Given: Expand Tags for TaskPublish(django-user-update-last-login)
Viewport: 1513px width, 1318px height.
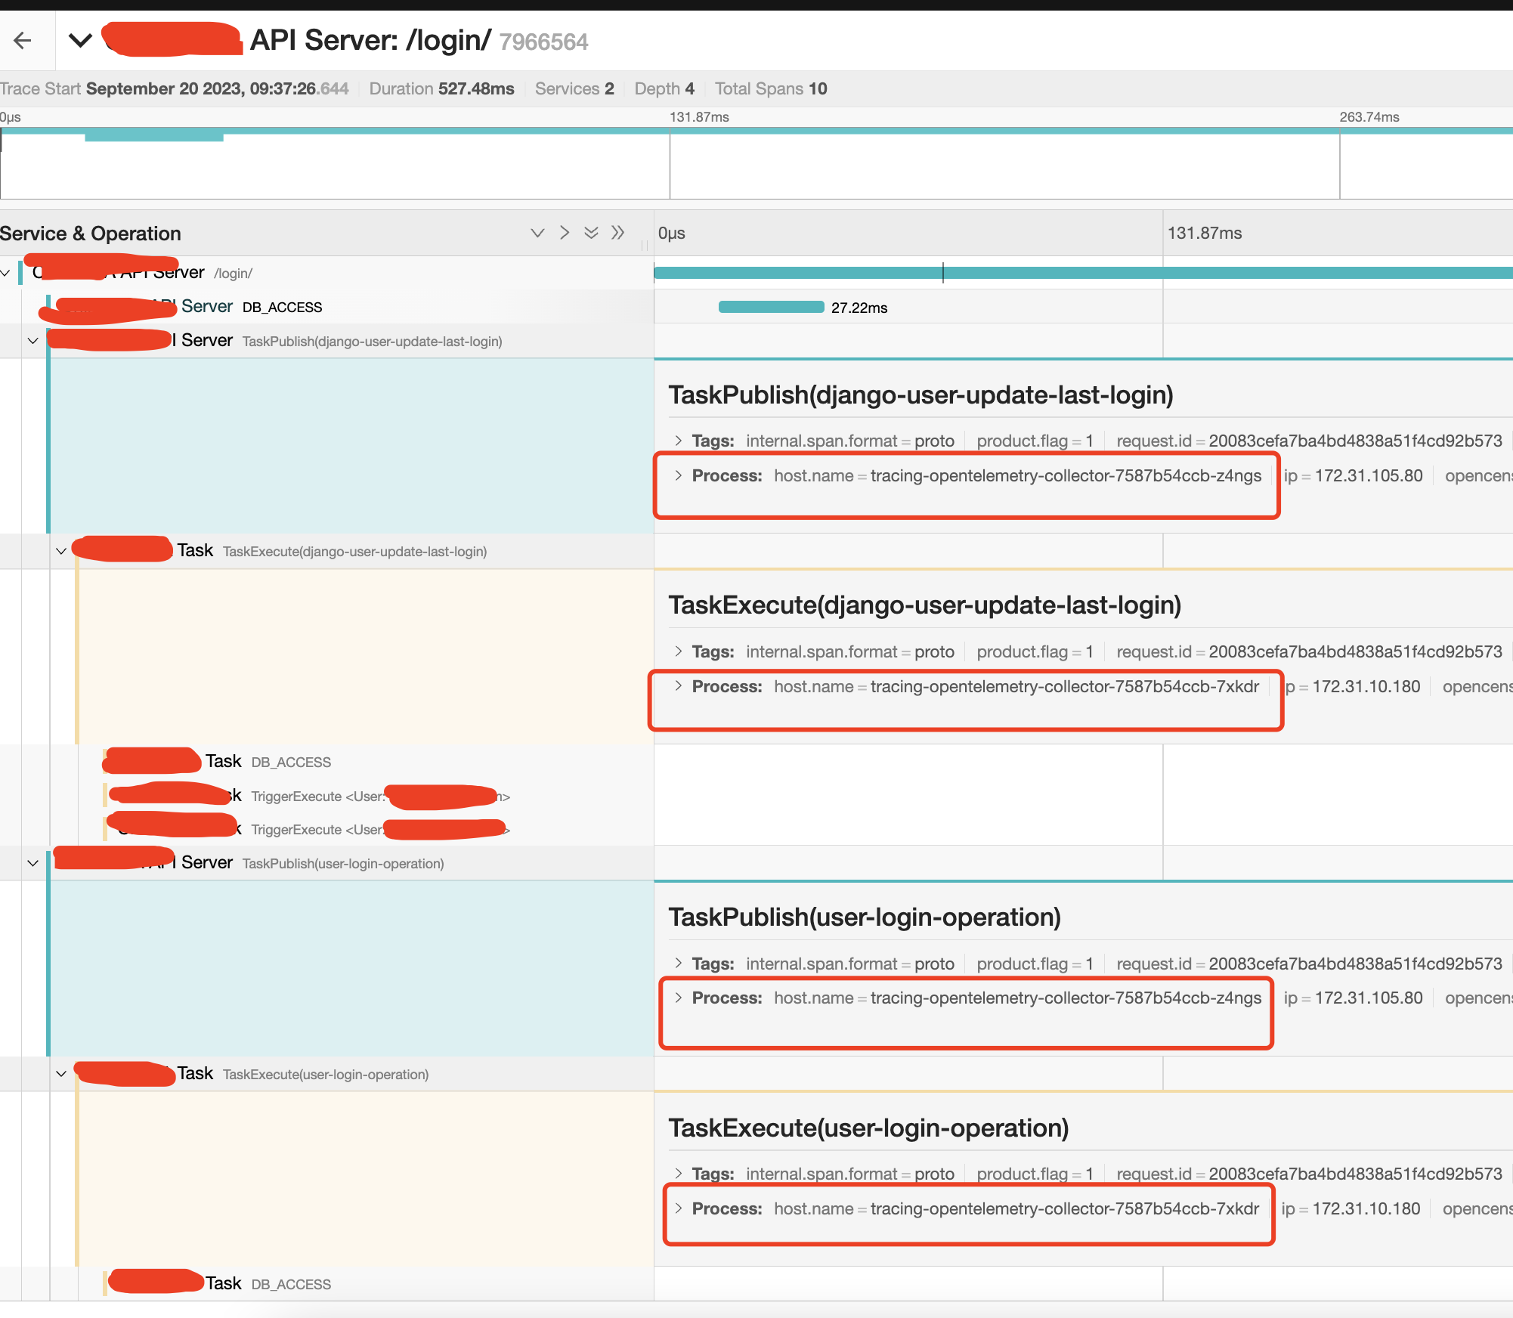Looking at the screenshot, I should click(x=678, y=440).
